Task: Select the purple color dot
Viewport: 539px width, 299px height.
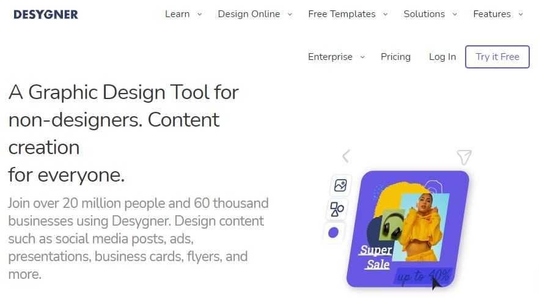Action: pyautogui.click(x=333, y=232)
